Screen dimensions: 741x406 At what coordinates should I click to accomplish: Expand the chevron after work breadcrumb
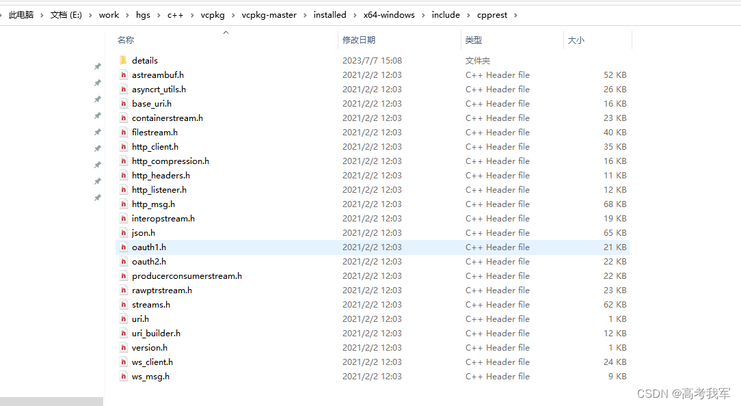coord(127,15)
